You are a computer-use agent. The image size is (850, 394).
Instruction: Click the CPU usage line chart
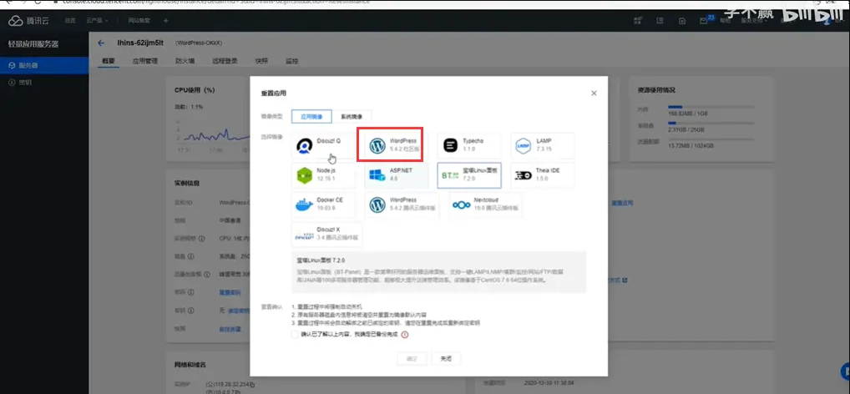click(213, 134)
